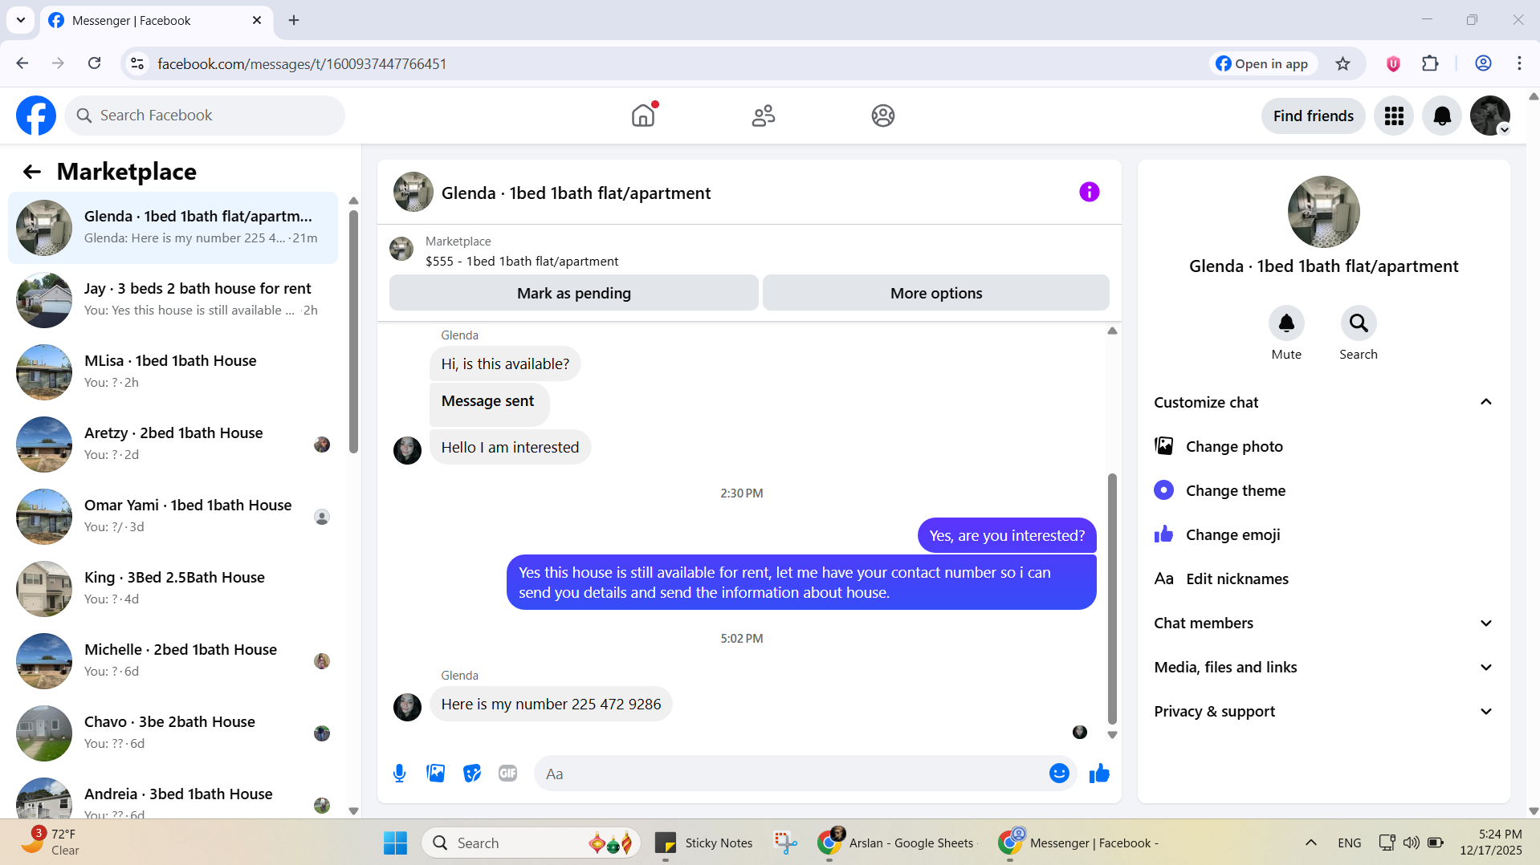Image resolution: width=1540 pixels, height=865 pixels.
Task: Click the chat list scrollbar
Action: click(353, 331)
